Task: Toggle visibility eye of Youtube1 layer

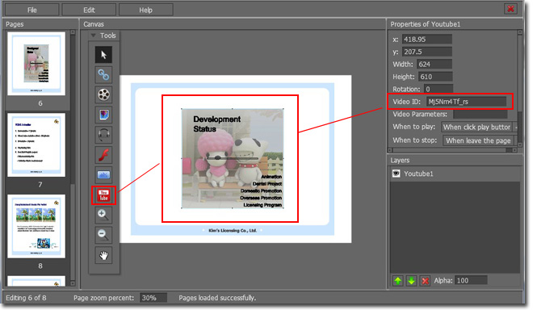Action: (x=396, y=174)
